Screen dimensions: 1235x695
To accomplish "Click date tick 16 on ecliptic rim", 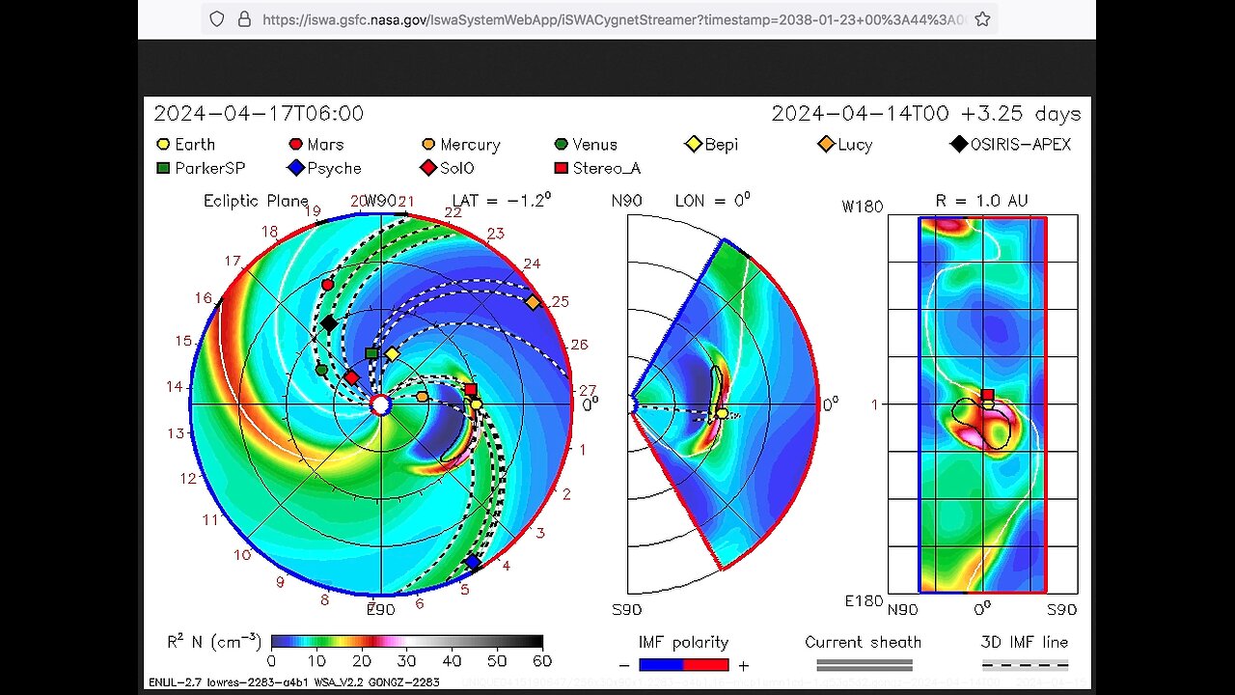I will point(203,297).
